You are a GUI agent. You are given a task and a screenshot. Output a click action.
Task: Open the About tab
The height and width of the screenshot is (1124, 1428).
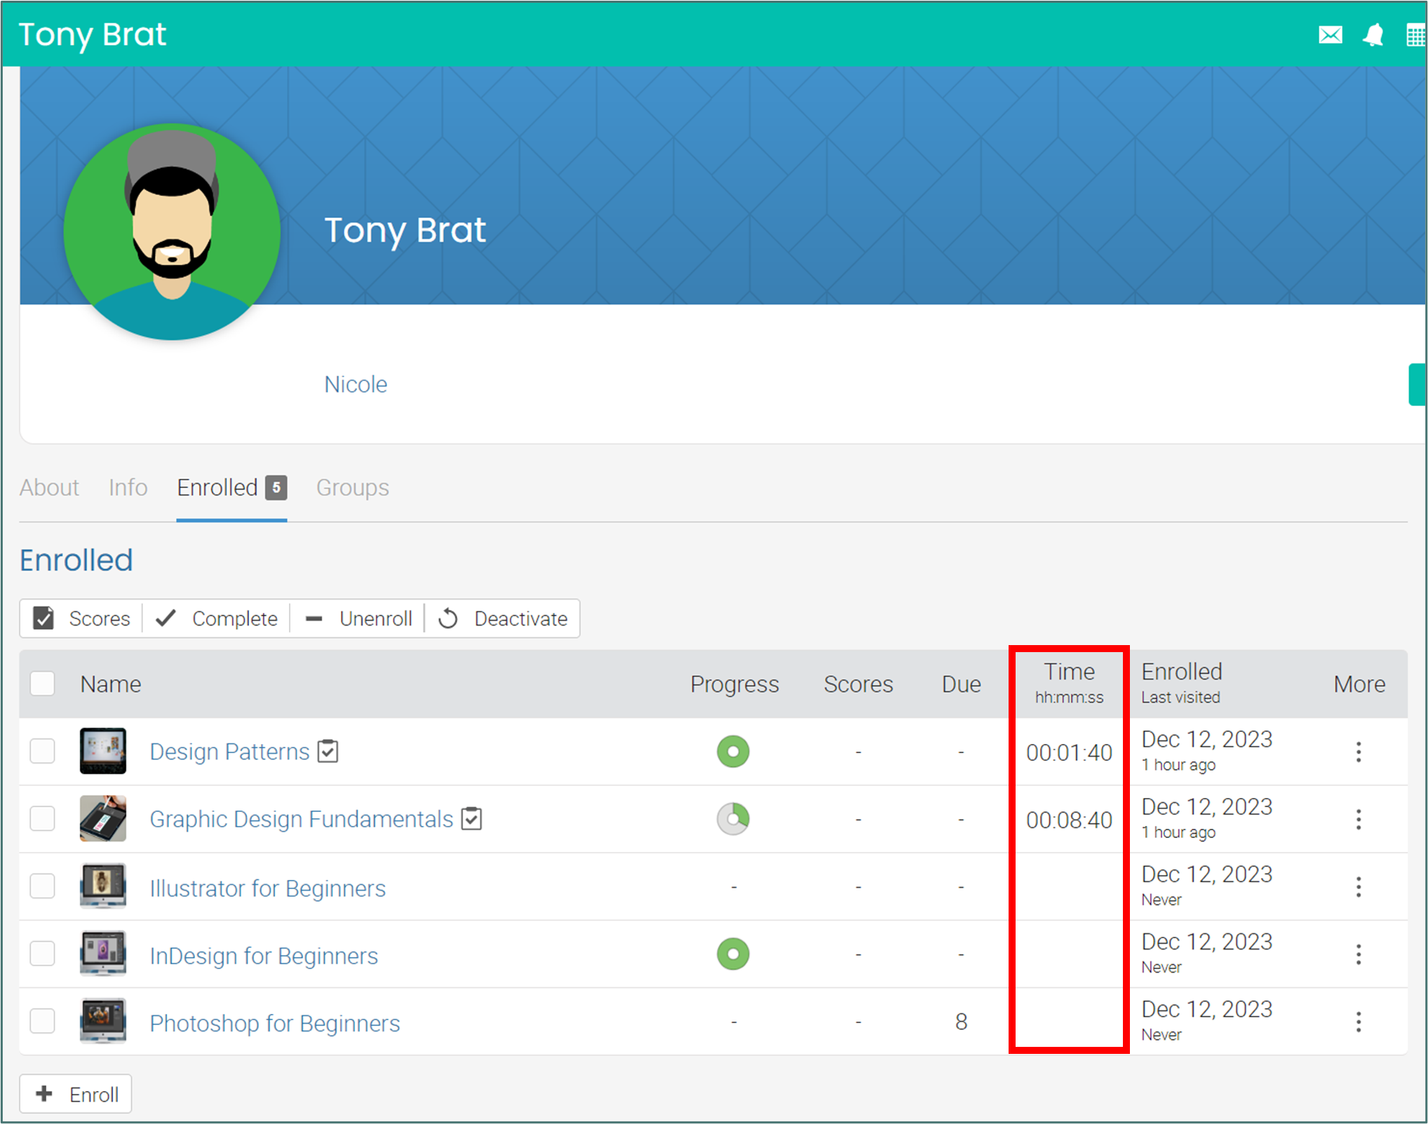(x=49, y=487)
